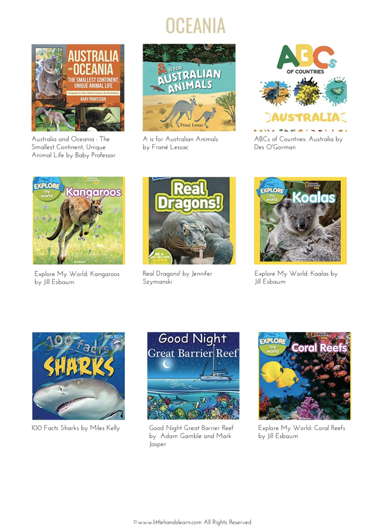Click Explore My World: Coral Reefs caption

[x=302, y=432]
